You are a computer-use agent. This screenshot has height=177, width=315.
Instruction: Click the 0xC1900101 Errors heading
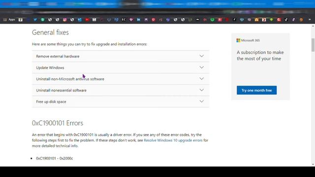[x=58, y=123]
